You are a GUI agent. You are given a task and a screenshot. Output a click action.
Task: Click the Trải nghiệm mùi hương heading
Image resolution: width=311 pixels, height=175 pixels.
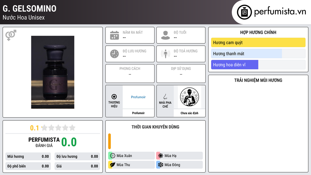point(258,80)
